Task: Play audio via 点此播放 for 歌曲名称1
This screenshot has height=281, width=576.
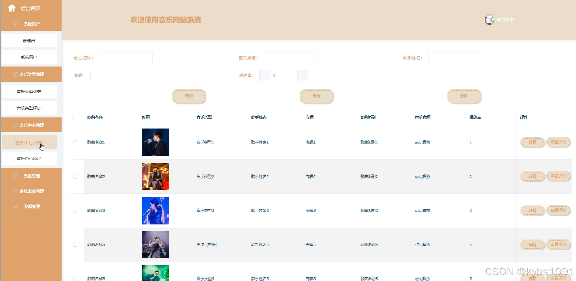Action: point(422,142)
